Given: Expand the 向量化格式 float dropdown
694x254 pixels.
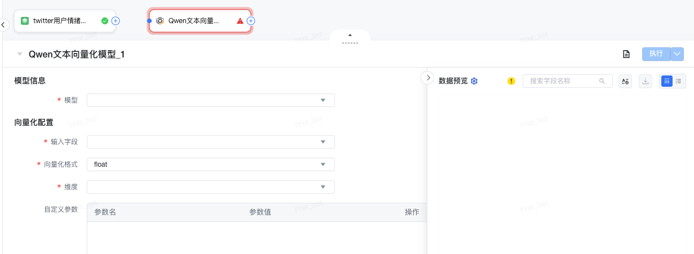Looking at the screenshot, I should tap(210, 164).
